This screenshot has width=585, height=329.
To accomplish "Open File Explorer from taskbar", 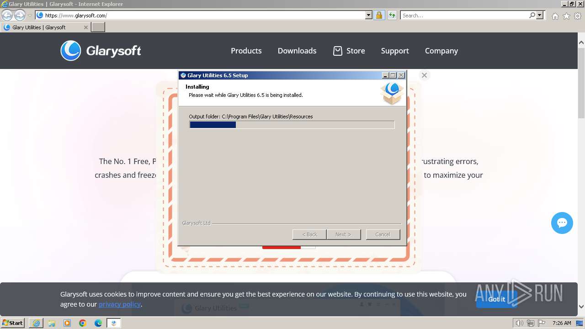I will (x=52, y=323).
